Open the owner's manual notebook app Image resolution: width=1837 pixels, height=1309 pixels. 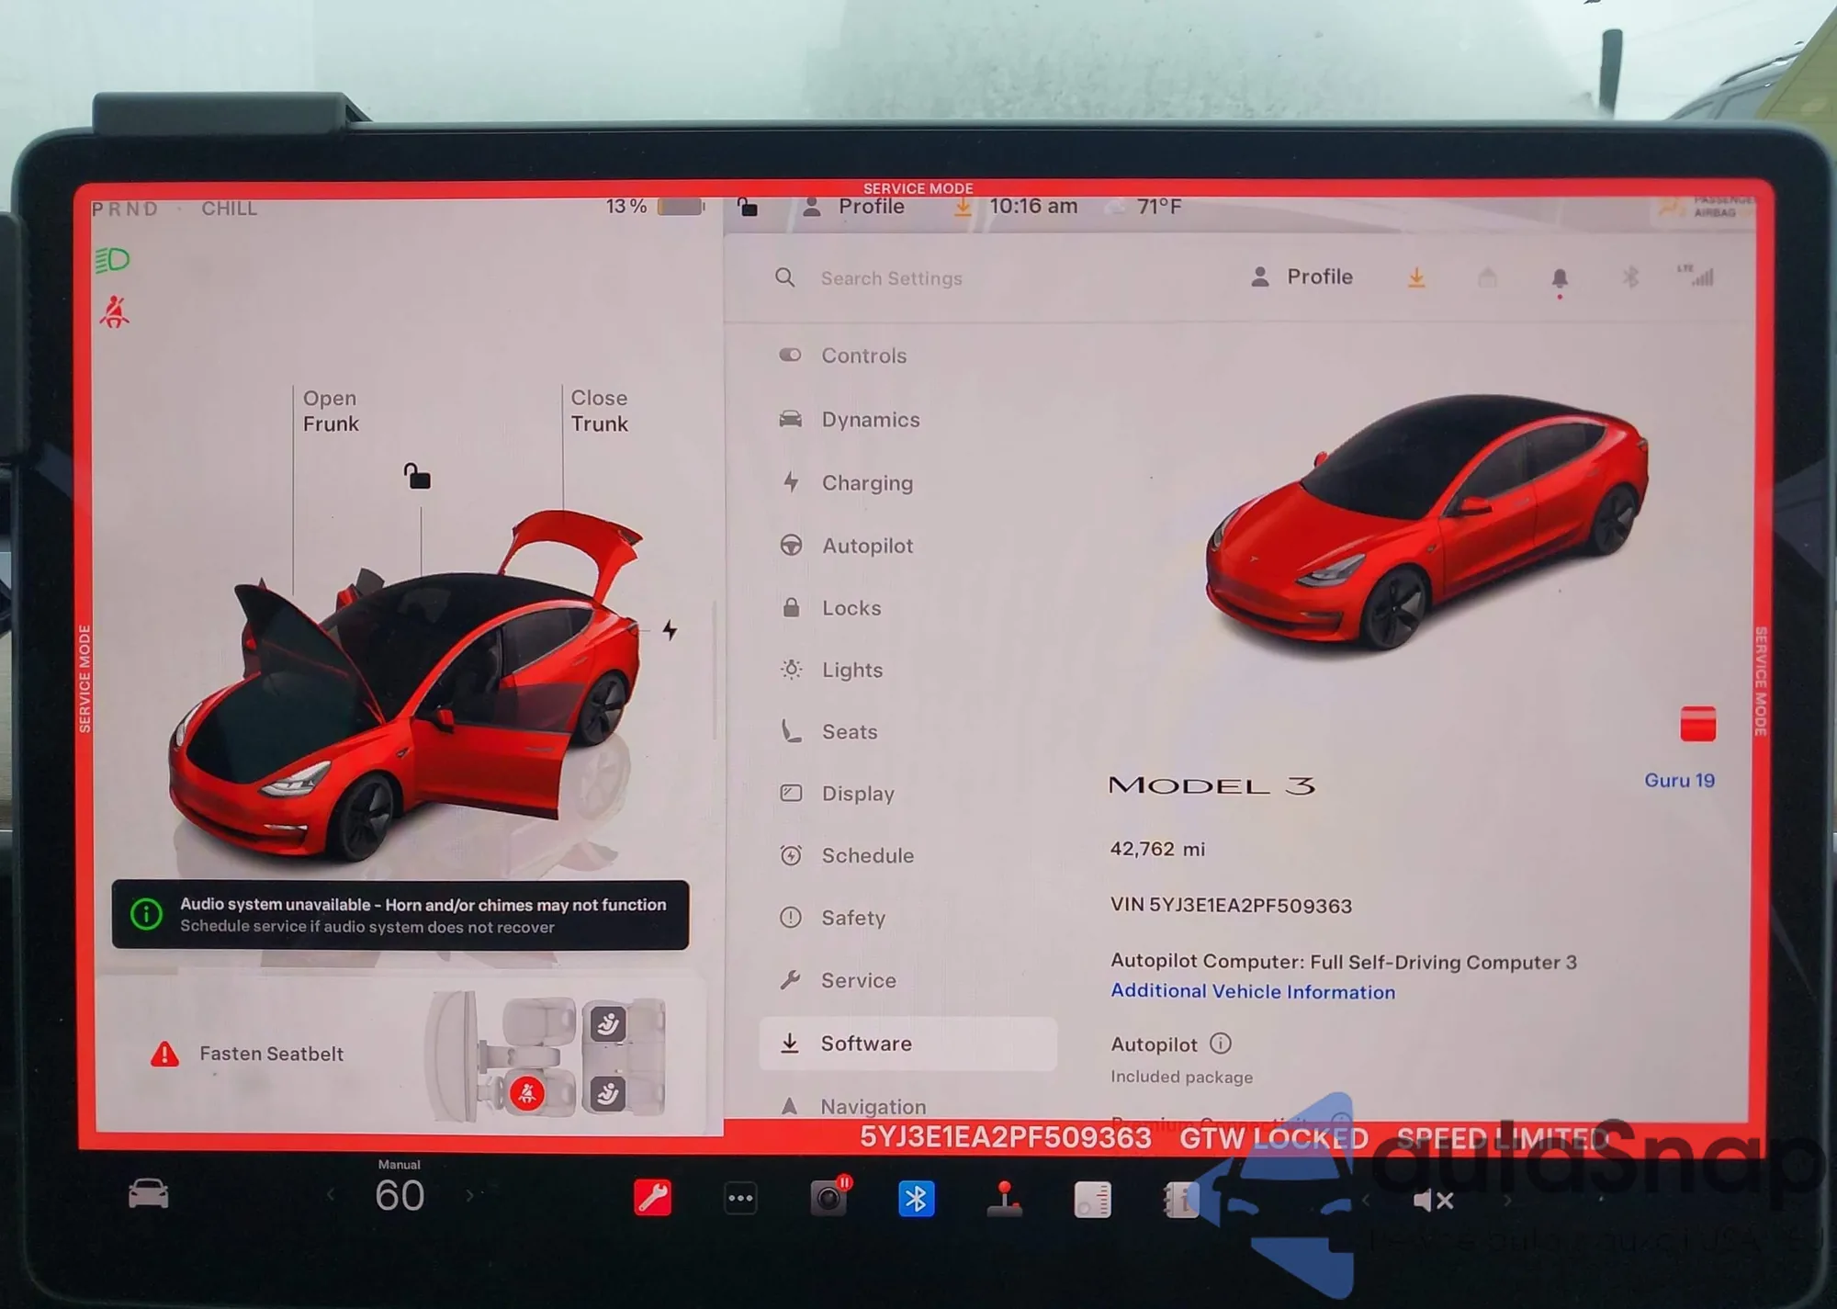[x=1180, y=1199]
